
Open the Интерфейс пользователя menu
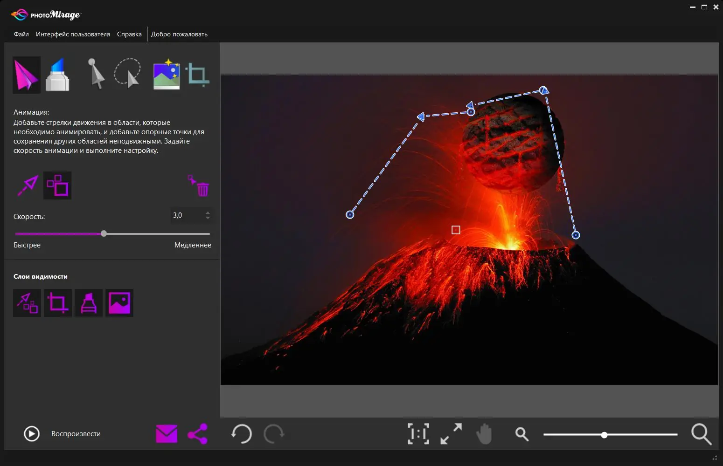click(73, 34)
